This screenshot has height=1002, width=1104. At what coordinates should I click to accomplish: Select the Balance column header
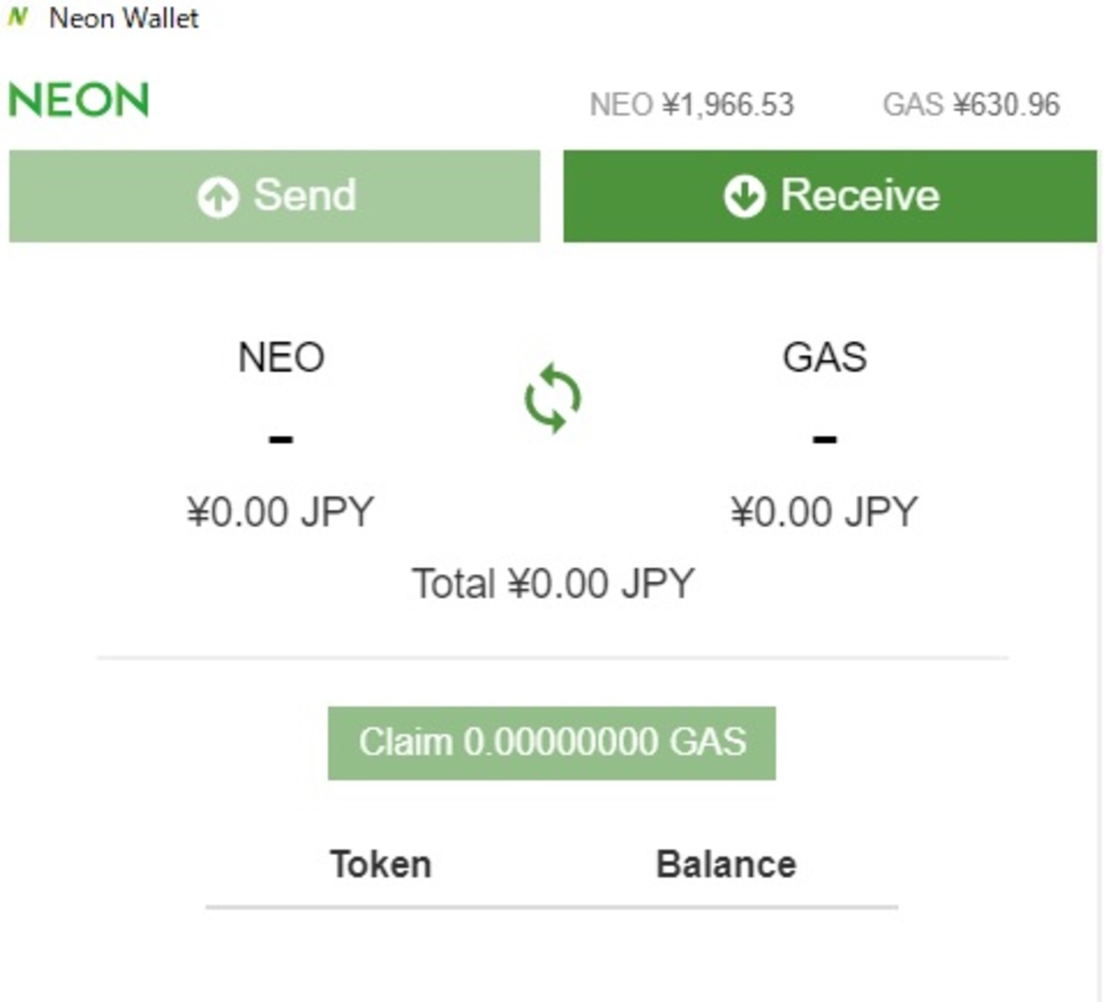[726, 864]
